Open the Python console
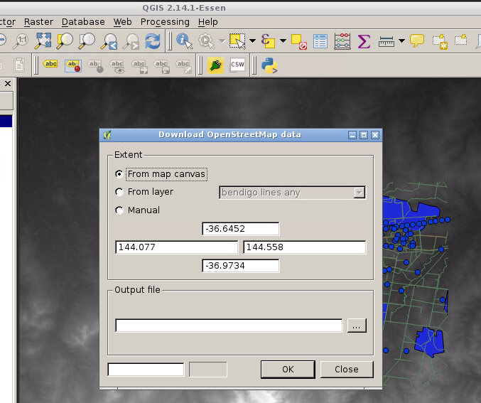This screenshot has width=481, height=403. click(269, 65)
